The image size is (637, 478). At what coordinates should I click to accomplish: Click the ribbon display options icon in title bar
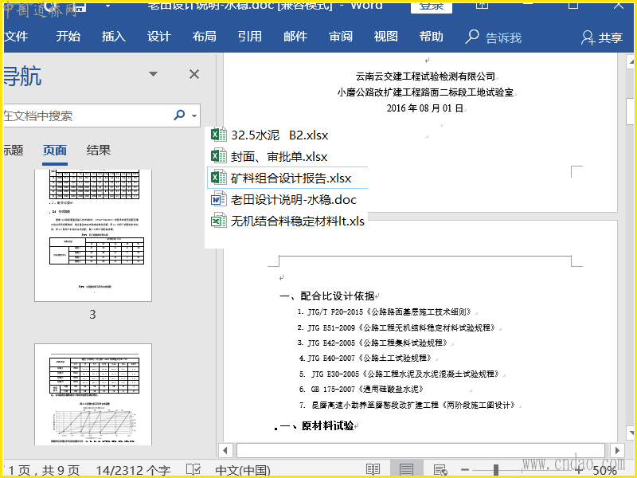coord(482,6)
